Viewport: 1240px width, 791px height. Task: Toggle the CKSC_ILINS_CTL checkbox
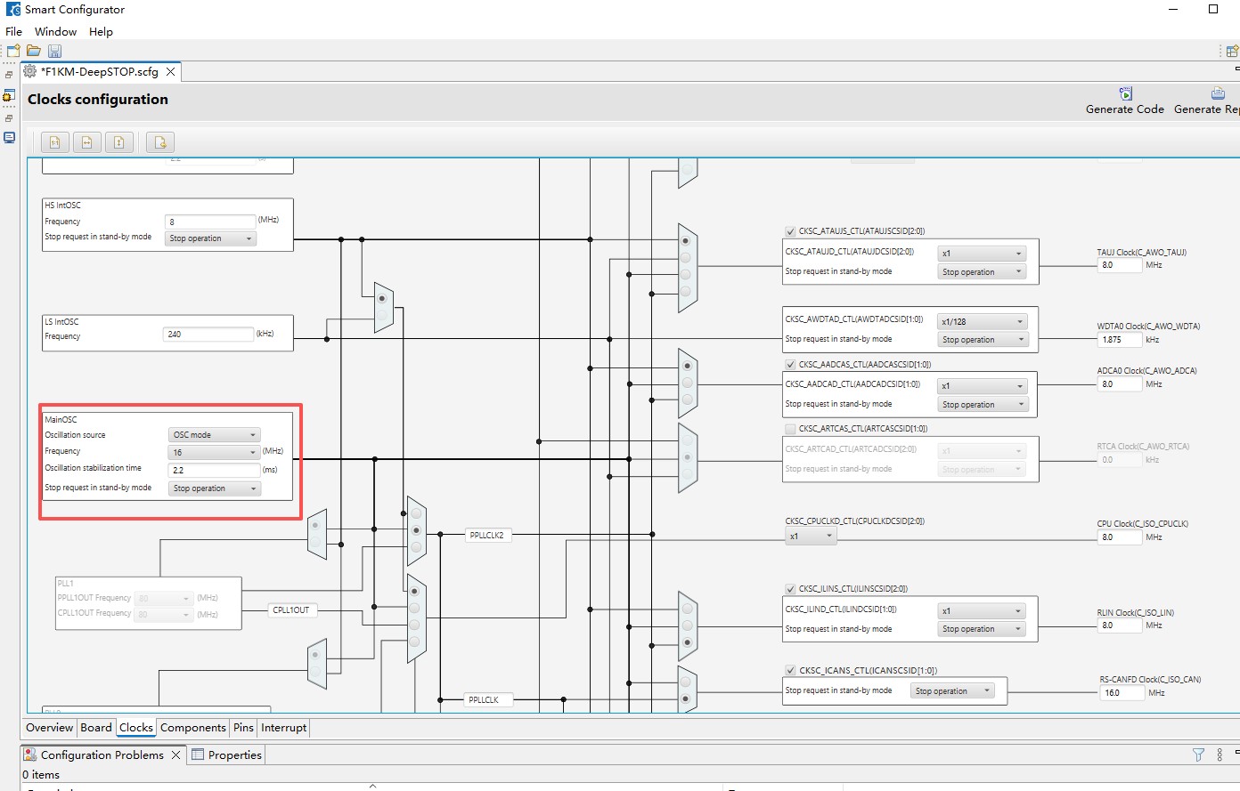click(790, 589)
